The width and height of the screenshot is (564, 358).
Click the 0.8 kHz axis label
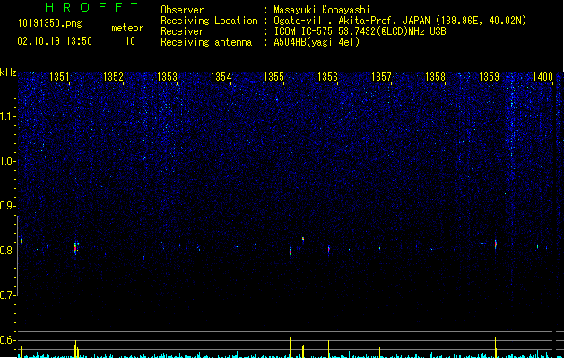pos(7,251)
